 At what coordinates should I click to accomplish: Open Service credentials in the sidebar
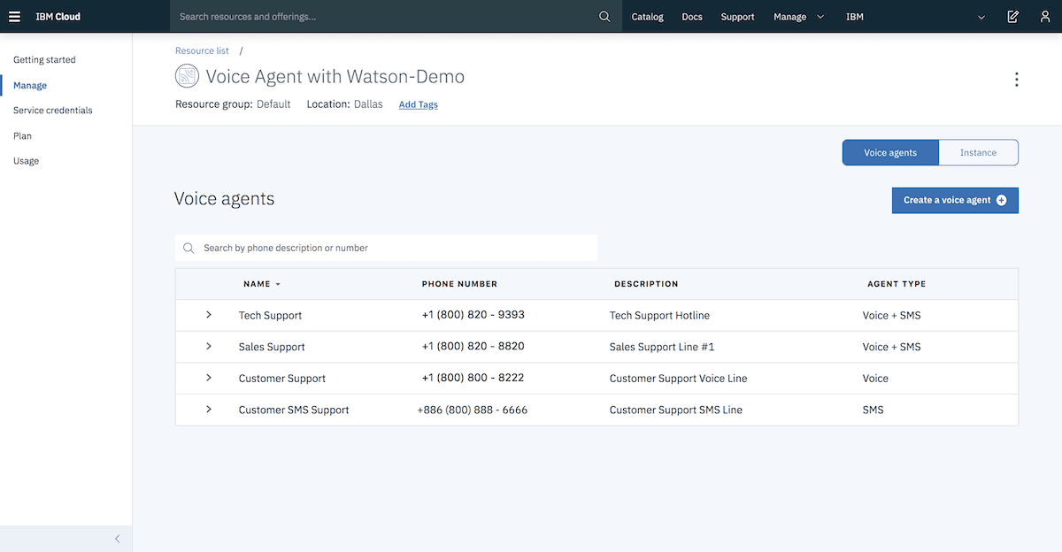click(x=53, y=111)
